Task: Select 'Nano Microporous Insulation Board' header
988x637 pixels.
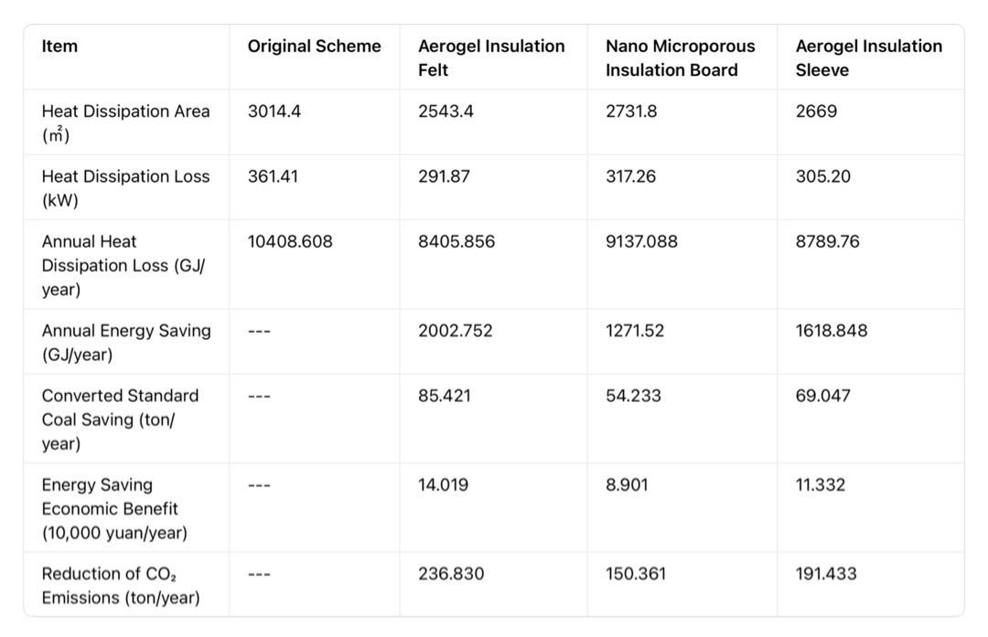Action: click(680, 58)
